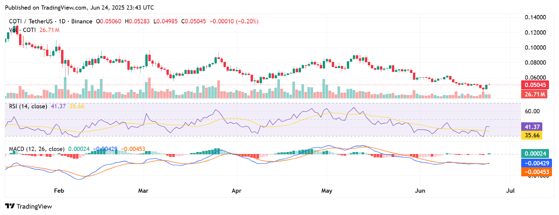Click the MACD (12, 26, close) legend label
Image resolution: width=559 pixels, height=215 pixels.
click(x=37, y=149)
